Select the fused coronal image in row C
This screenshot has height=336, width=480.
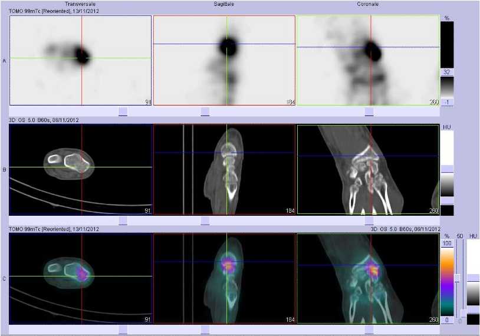pyautogui.click(x=369, y=279)
